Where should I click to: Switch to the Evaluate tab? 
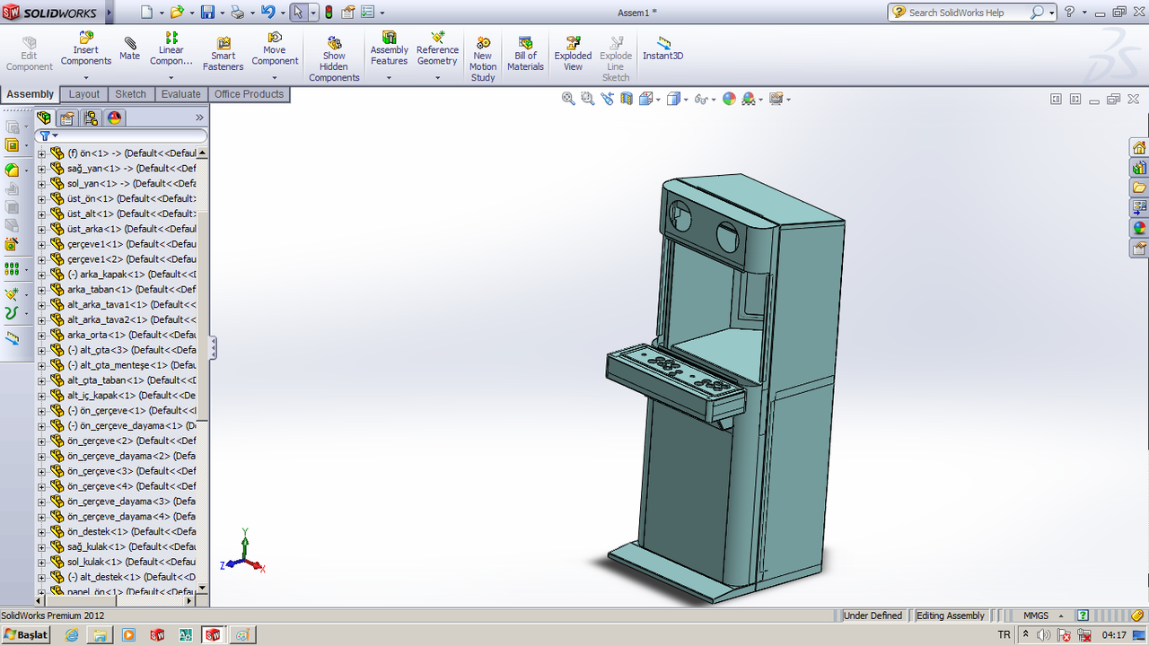tap(181, 94)
